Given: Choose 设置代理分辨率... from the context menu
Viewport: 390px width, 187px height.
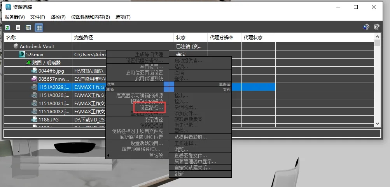Looking at the screenshot, I should [144, 61].
